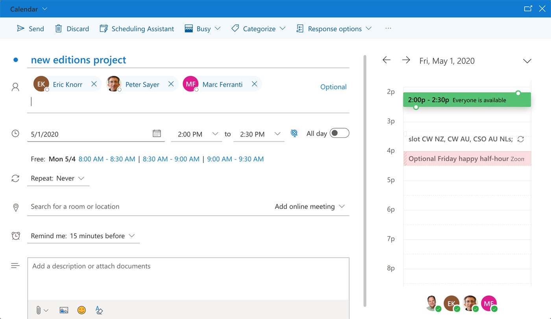Click the clock icon beside the date

[x=15, y=134]
